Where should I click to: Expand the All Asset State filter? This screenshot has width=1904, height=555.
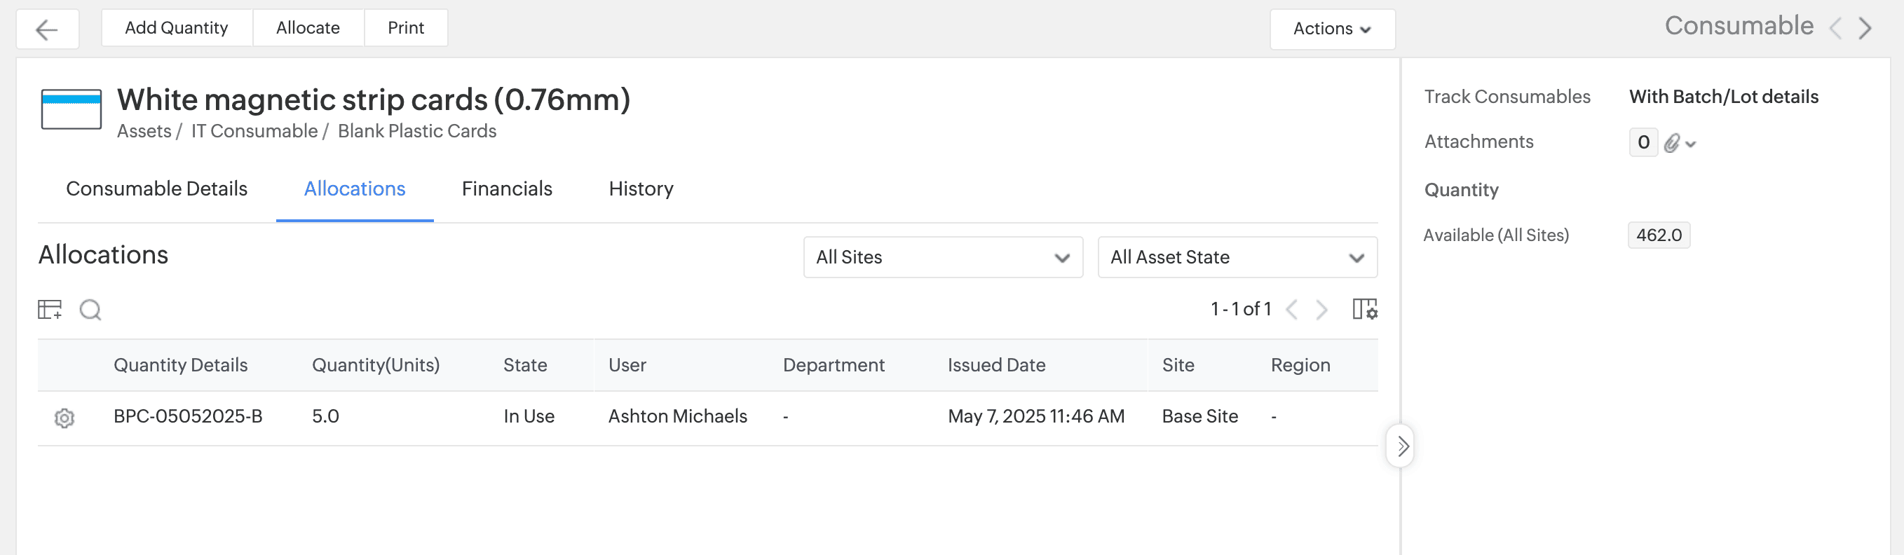click(1237, 257)
